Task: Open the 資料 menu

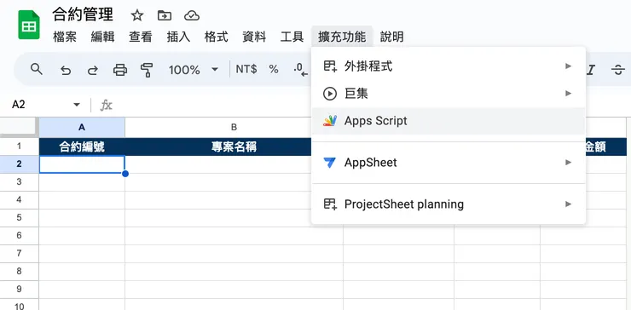Action: pyautogui.click(x=254, y=37)
